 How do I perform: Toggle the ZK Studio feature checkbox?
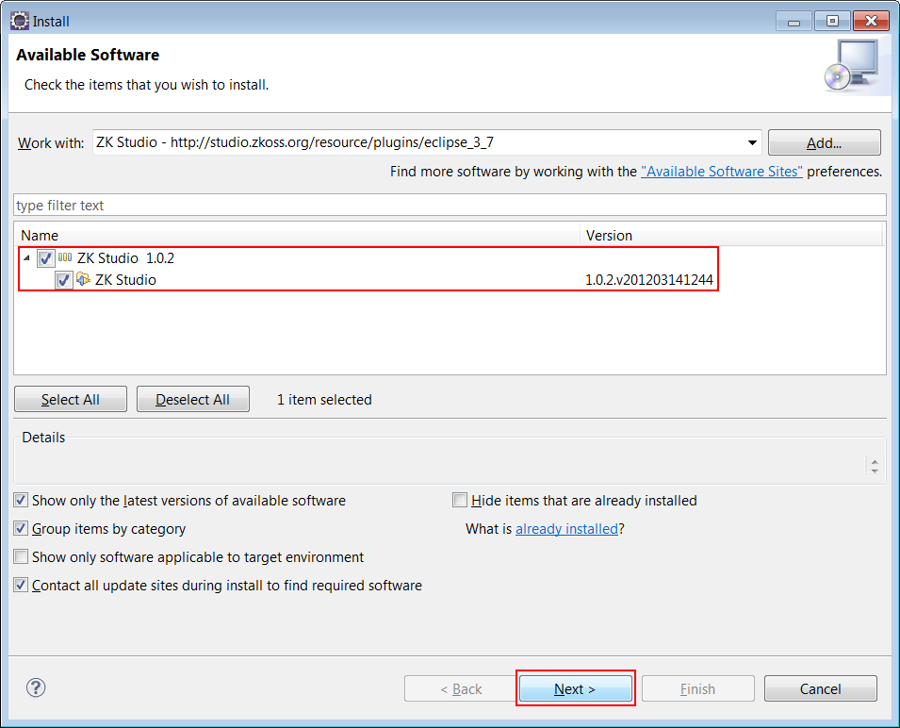[64, 280]
